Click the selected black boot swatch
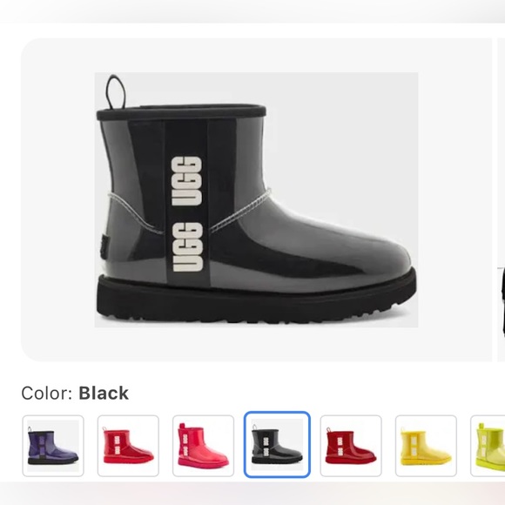Viewport: 505px width, 505px height. pos(277,444)
